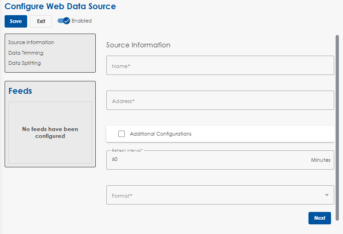Select the Feeds panel heading

20,91
